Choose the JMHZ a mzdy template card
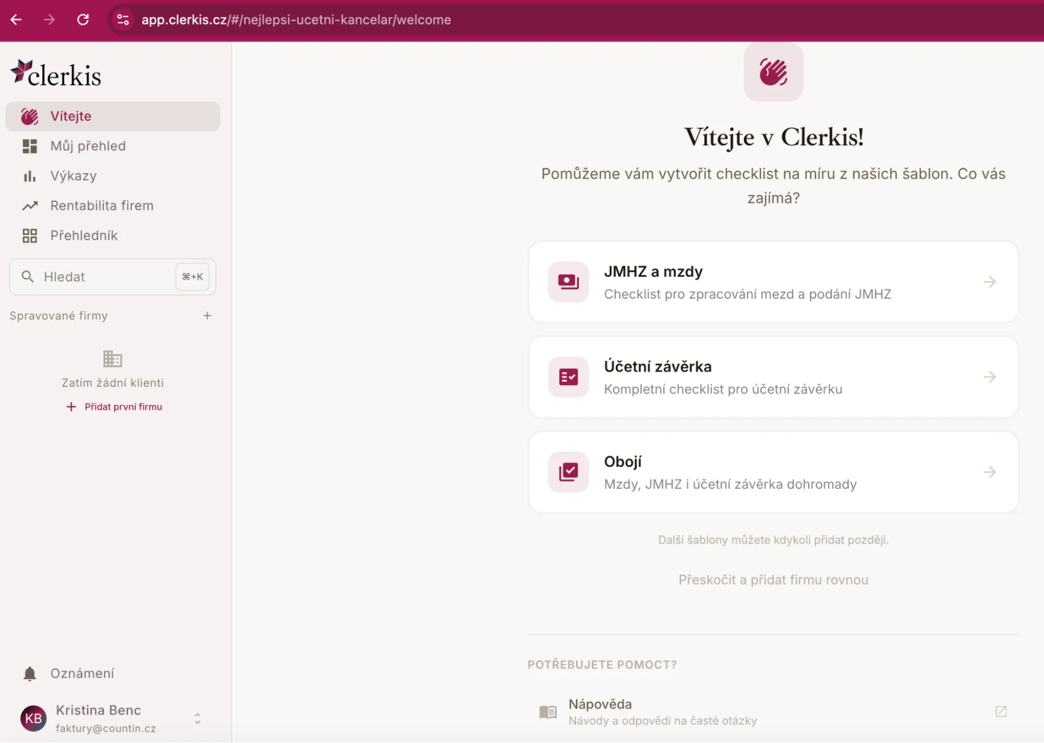The image size is (1044, 743). [x=773, y=282]
